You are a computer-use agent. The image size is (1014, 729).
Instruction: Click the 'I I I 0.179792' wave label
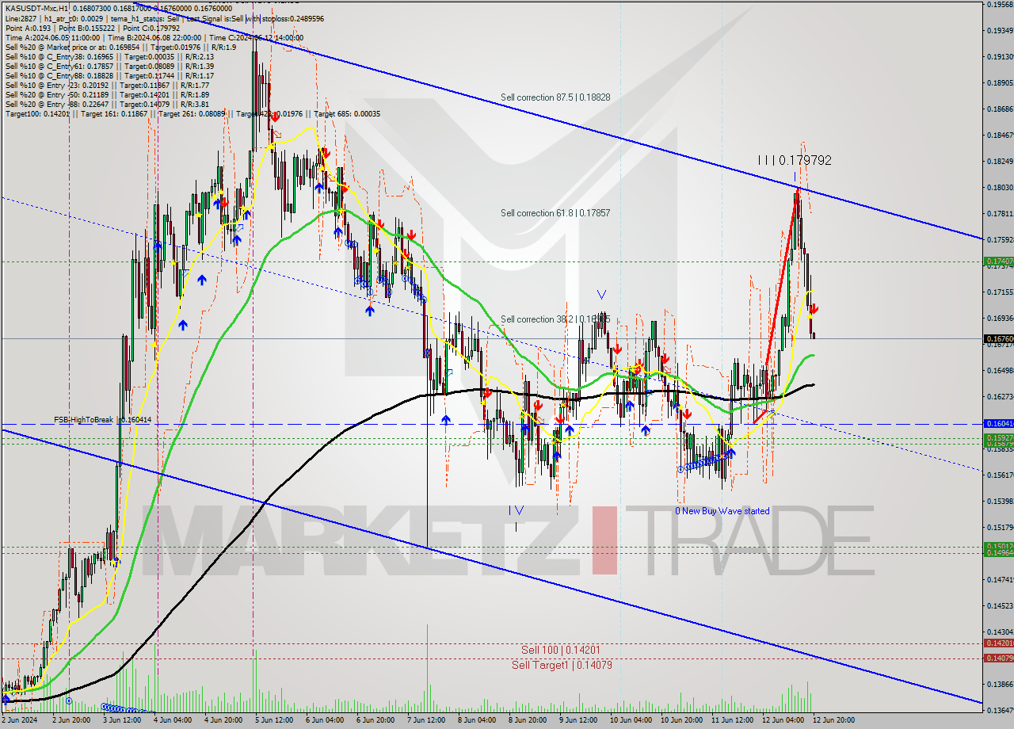coord(795,160)
